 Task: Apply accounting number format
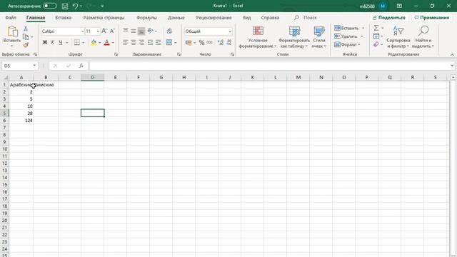189,43
